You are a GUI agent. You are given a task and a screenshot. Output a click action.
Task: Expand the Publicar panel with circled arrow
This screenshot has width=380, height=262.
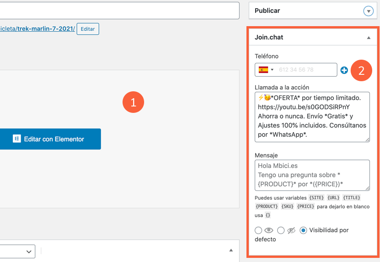pyautogui.click(x=368, y=11)
